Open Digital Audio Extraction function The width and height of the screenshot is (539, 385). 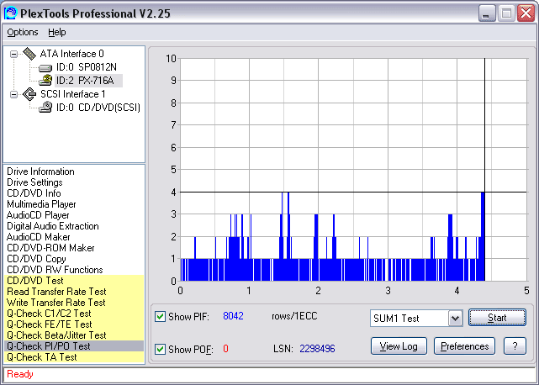click(53, 226)
